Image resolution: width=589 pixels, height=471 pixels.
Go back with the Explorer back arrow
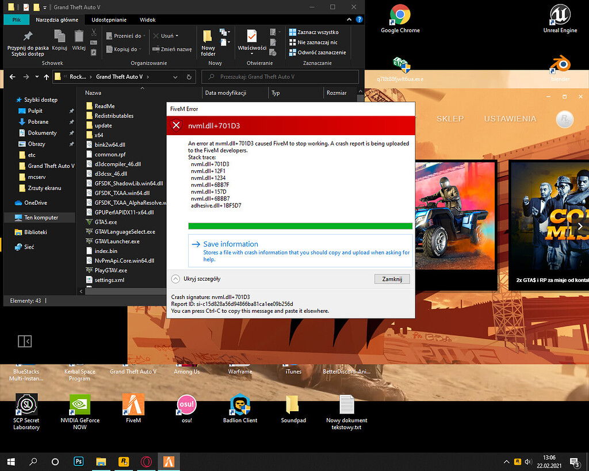(13, 77)
